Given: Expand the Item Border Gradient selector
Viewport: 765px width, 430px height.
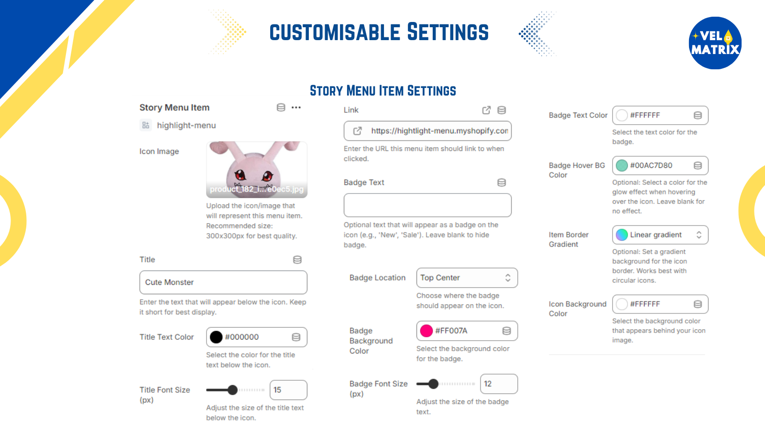Looking at the screenshot, I should point(660,235).
